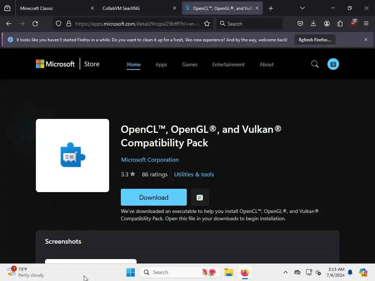
Task: Reload the current page
Action: click(35, 24)
